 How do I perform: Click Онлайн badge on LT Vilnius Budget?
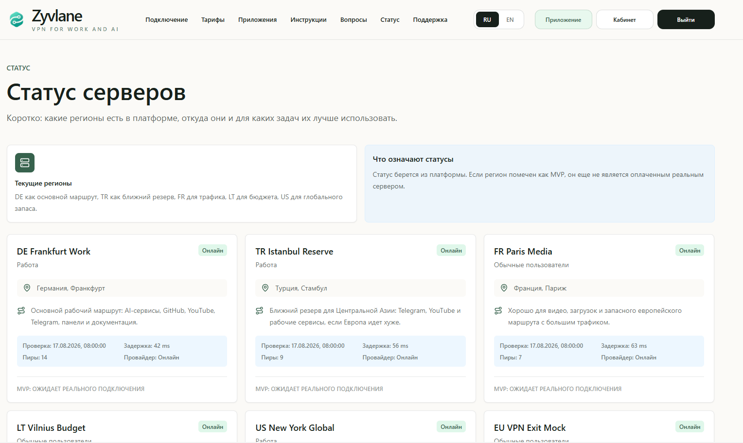[213, 427]
